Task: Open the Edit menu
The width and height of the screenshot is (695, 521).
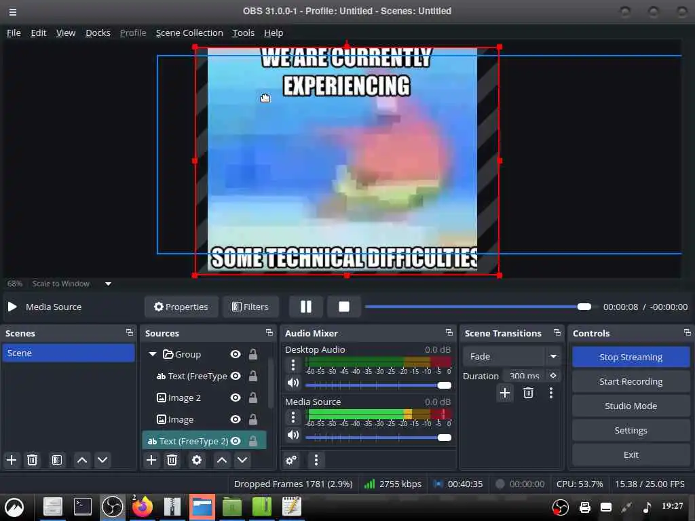Action: tap(39, 33)
